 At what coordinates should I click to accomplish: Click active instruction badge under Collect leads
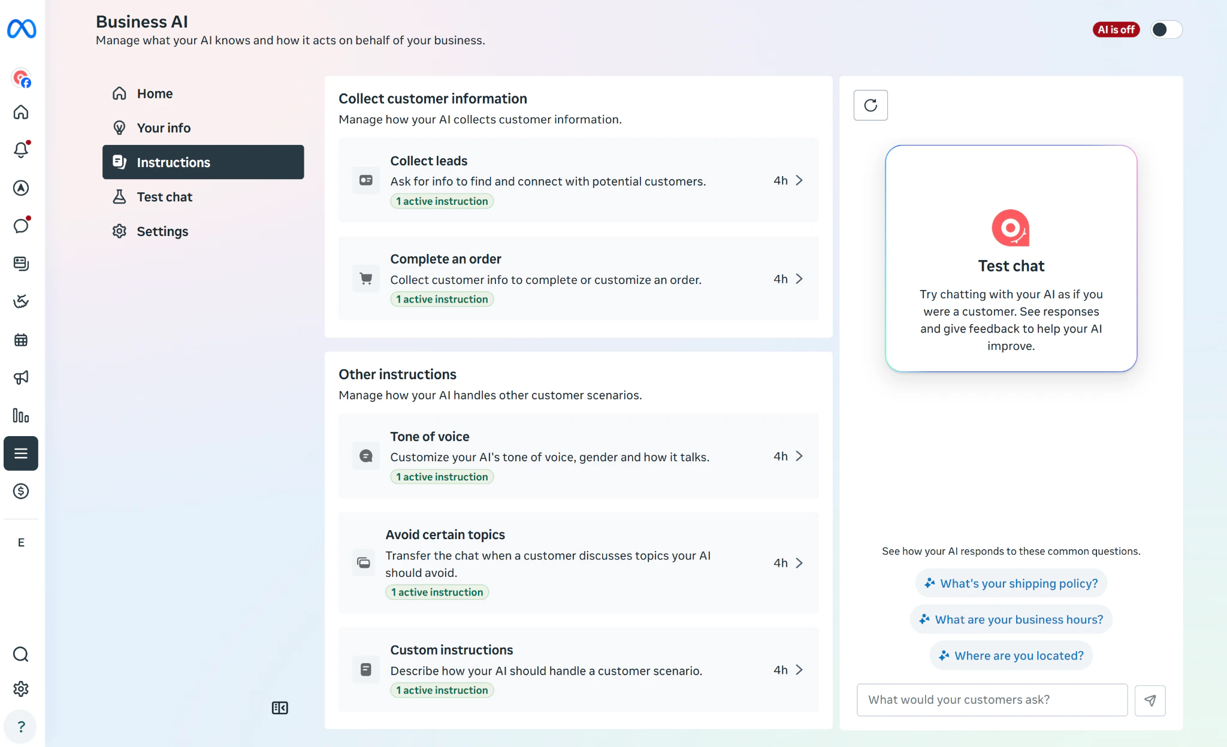(442, 201)
